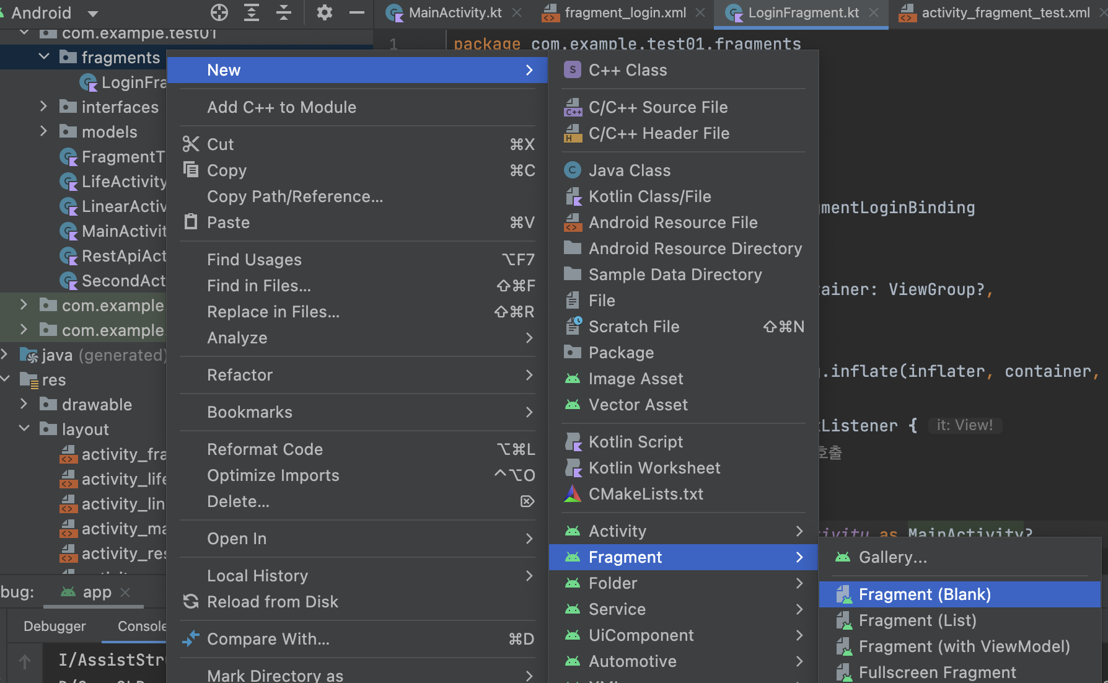The height and width of the screenshot is (683, 1108).
Task: Click the Reload from Disk icon
Action: pyautogui.click(x=191, y=601)
